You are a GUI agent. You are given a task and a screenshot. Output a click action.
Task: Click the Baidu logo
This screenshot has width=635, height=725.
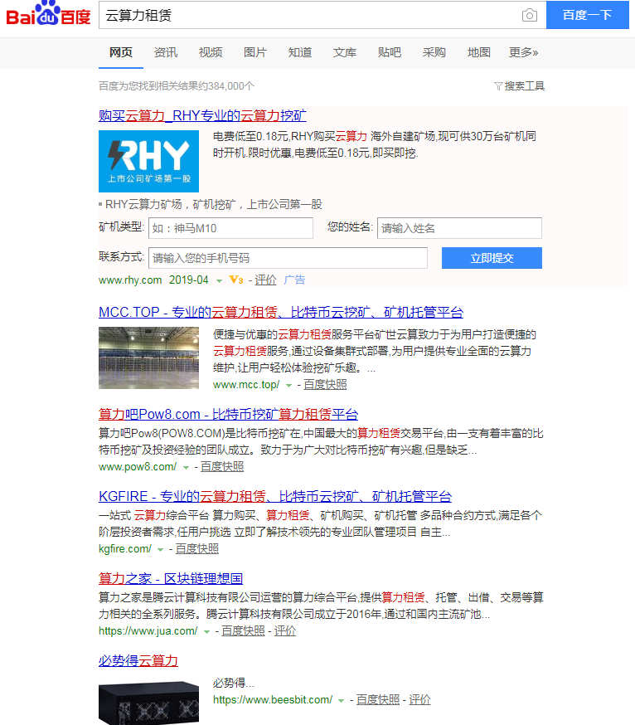(48, 14)
